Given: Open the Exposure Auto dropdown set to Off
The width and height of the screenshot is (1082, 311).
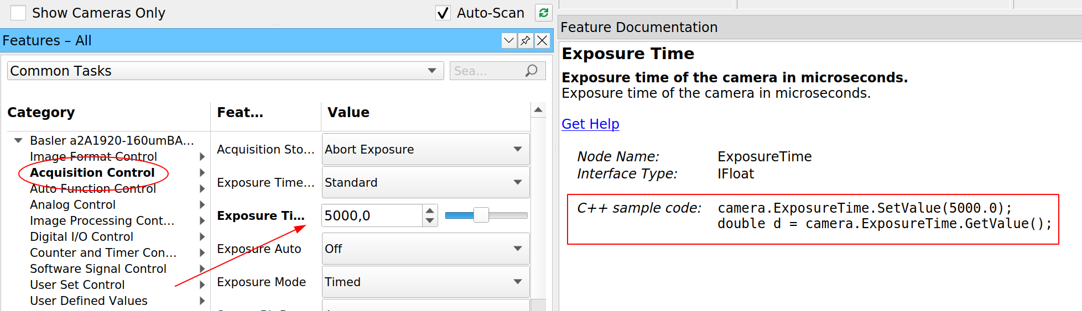Looking at the screenshot, I should [x=425, y=249].
